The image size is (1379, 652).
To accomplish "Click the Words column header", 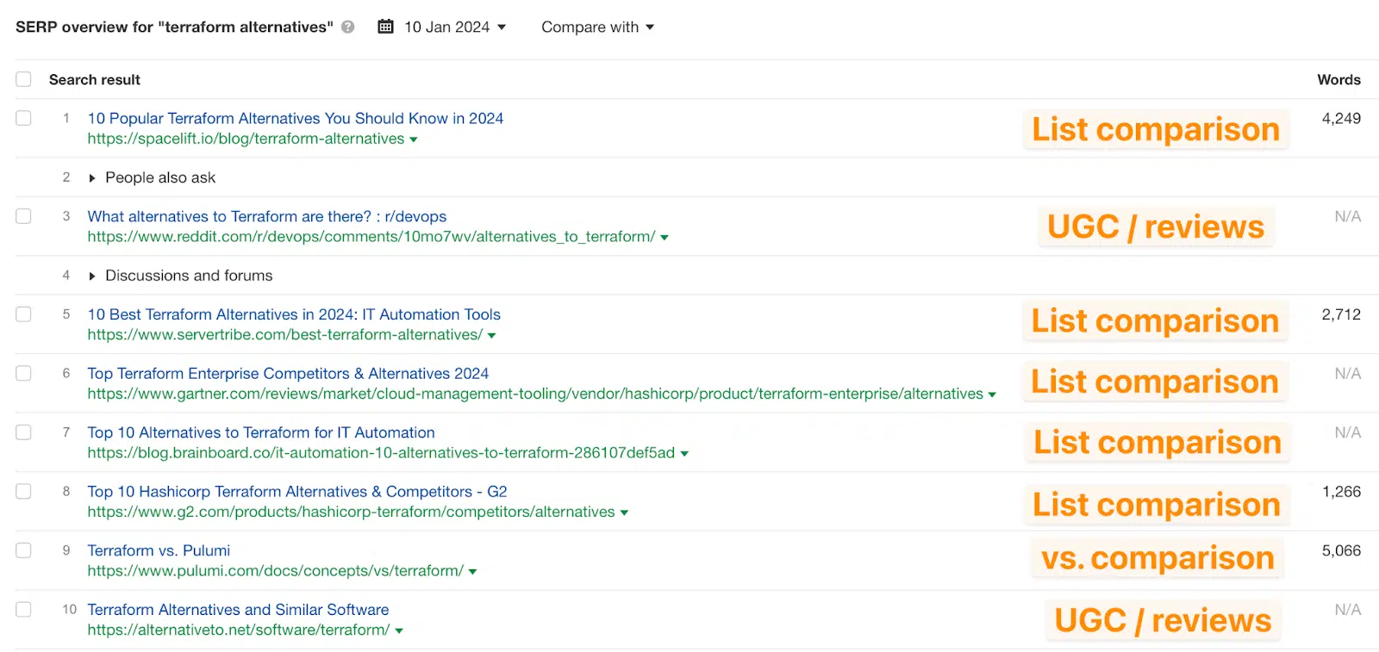I will tap(1338, 79).
